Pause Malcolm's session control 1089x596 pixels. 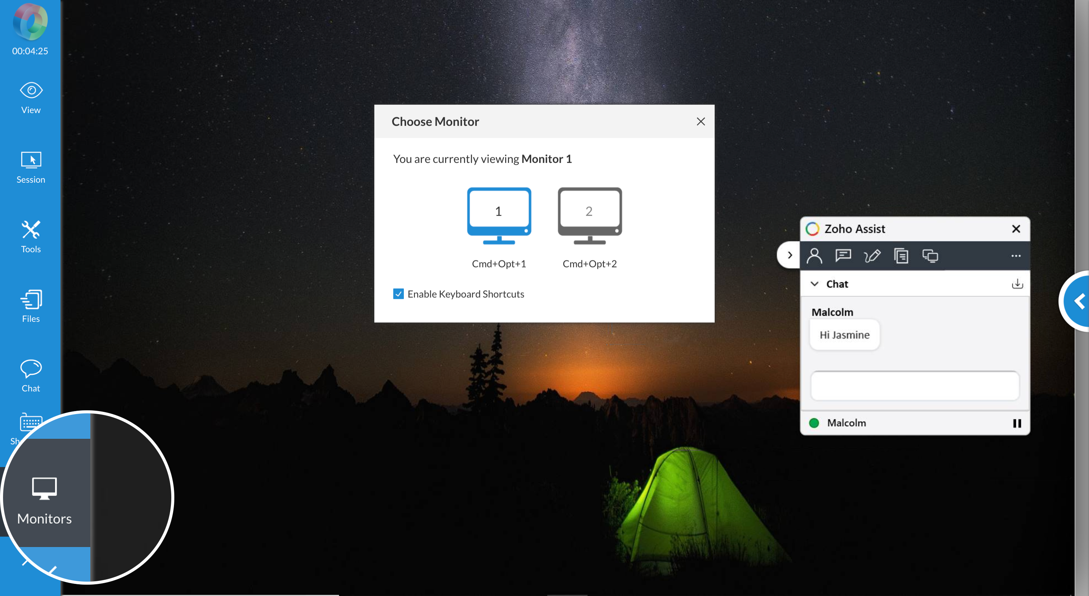pyautogui.click(x=1017, y=423)
